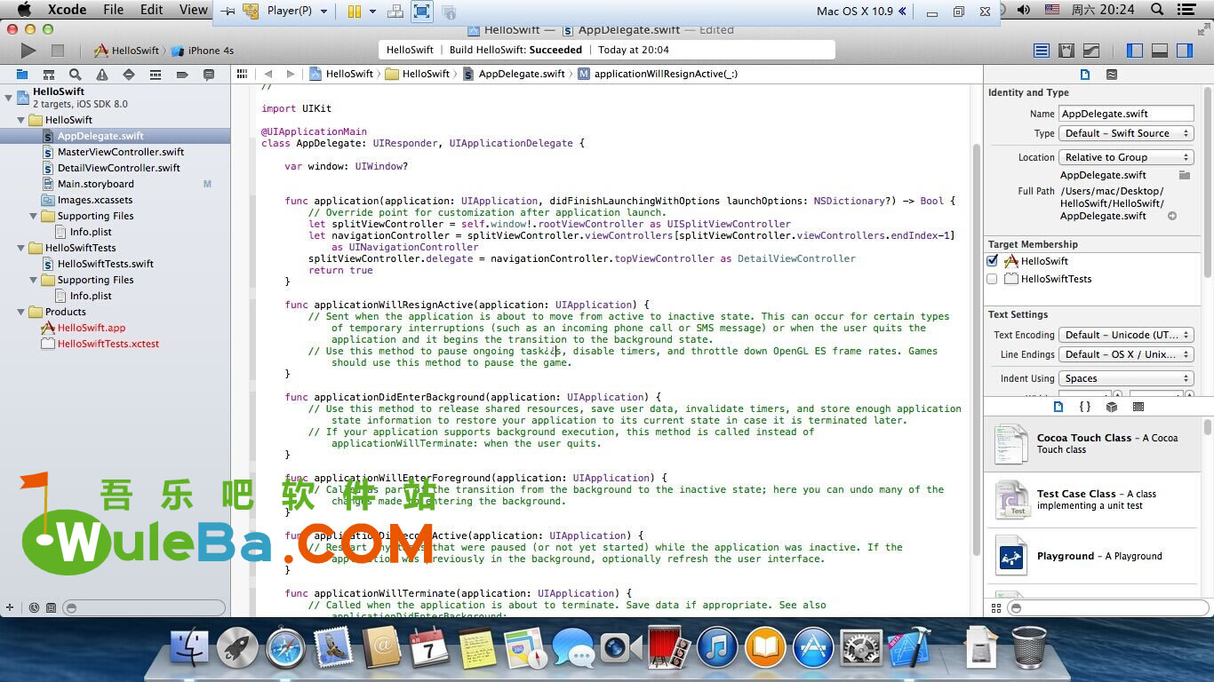Open the Xcode application menu
1214x682 pixels.
[x=66, y=10]
